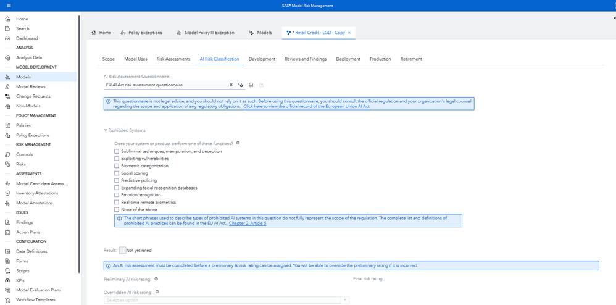Click the Inventory Attestations sidebar icon
Screen dimensions: 616x305
pos(7,193)
